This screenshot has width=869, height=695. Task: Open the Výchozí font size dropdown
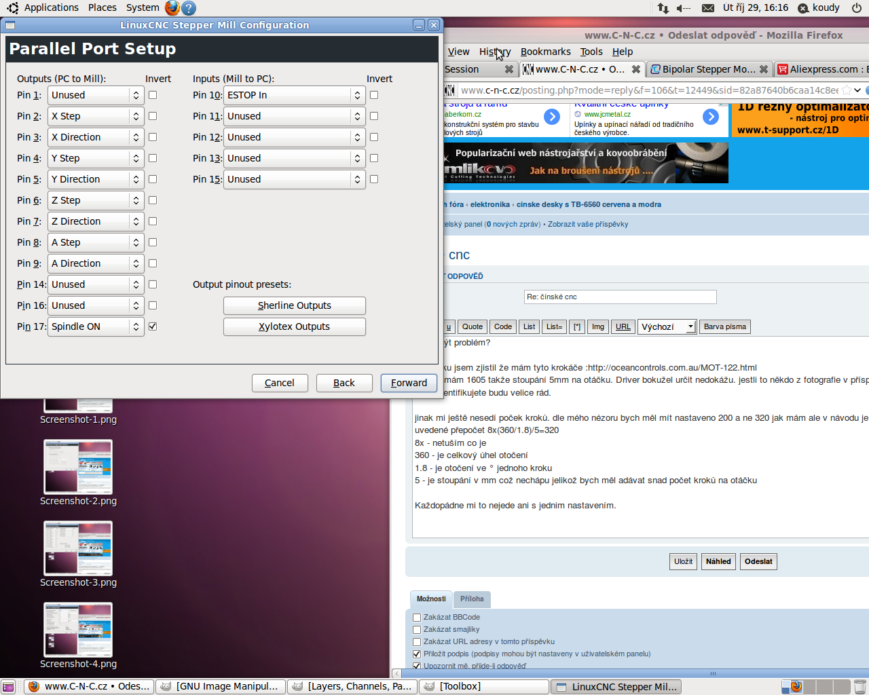[x=668, y=327]
